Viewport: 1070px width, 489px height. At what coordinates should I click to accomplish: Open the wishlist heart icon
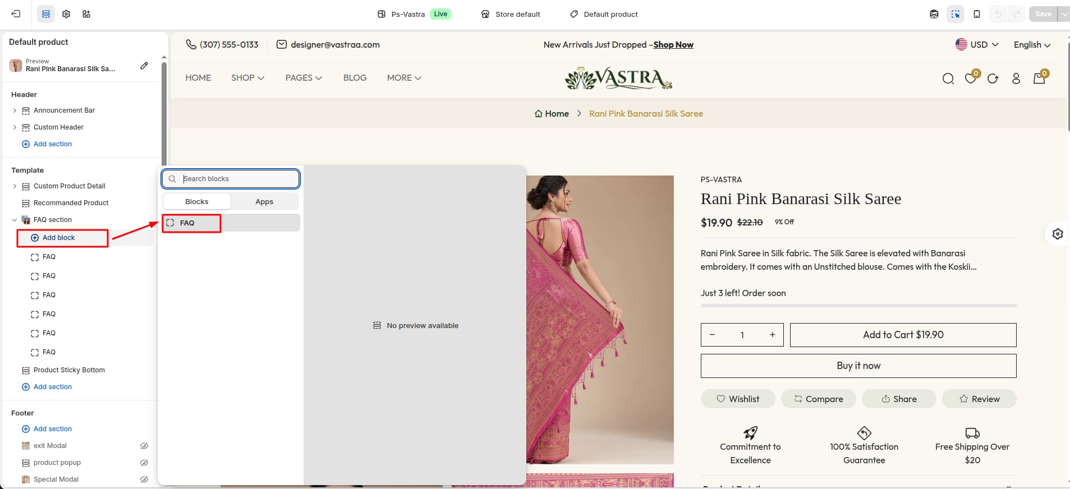click(971, 79)
